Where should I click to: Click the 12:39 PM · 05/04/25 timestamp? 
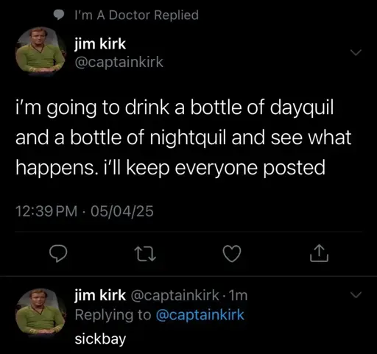pyautogui.click(x=85, y=211)
